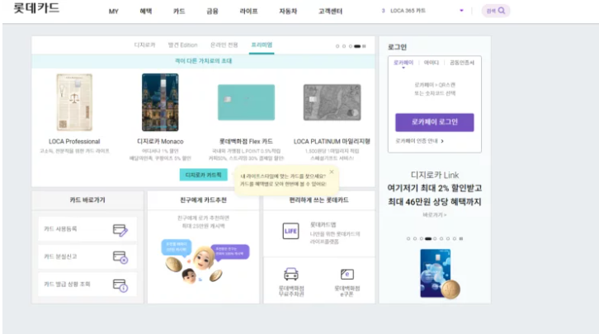599x334 pixels.
Task: Expand the LOCA 365 카드 ranking dropdown arrow
Action: click(x=461, y=11)
